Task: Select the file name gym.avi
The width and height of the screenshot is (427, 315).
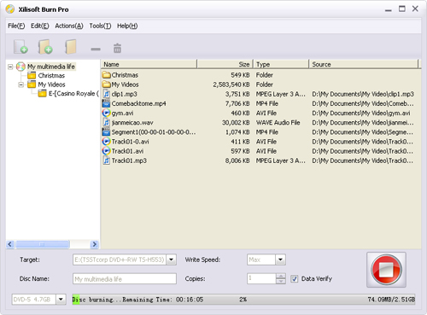Action: tap(122, 114)
